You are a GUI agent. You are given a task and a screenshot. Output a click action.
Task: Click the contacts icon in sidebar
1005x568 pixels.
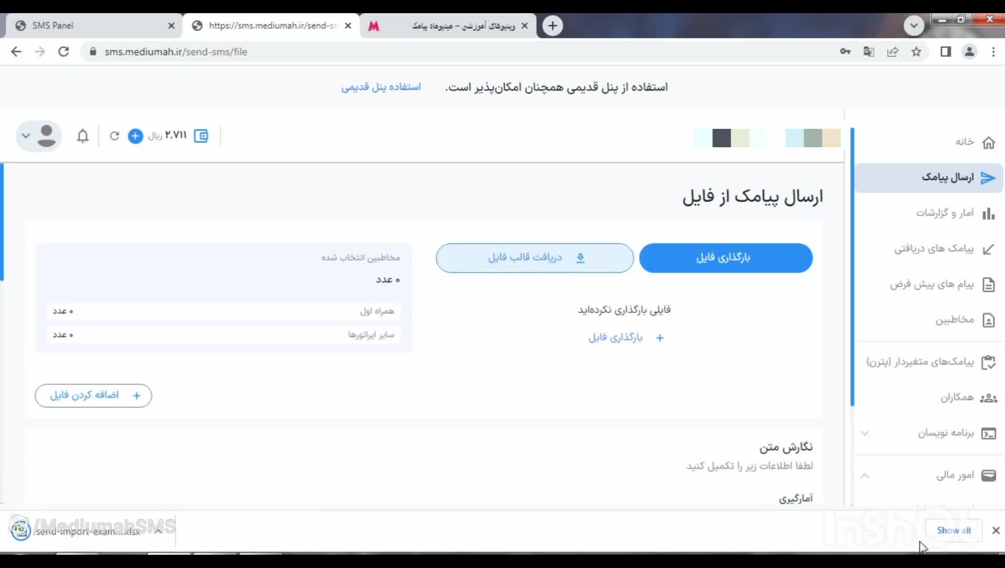989,320
